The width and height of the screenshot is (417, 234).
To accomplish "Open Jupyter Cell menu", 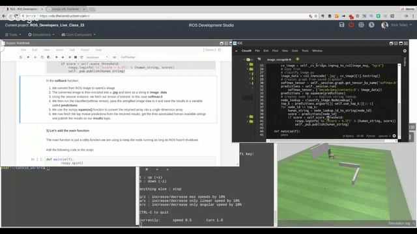I will point(72,50).
